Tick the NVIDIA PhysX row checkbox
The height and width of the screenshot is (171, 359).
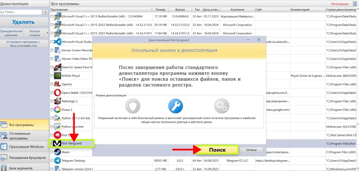tap(52, 76)
